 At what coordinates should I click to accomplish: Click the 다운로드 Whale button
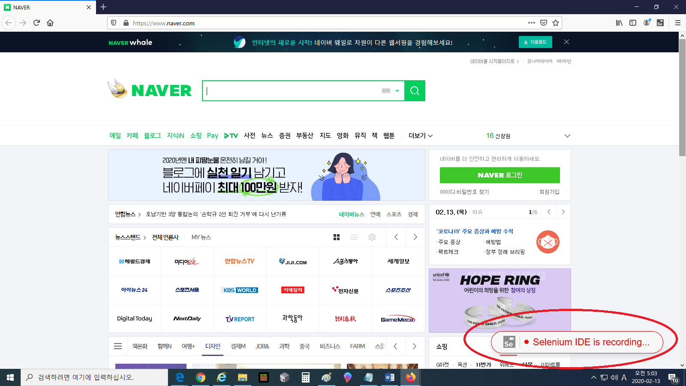click(535, 42)
